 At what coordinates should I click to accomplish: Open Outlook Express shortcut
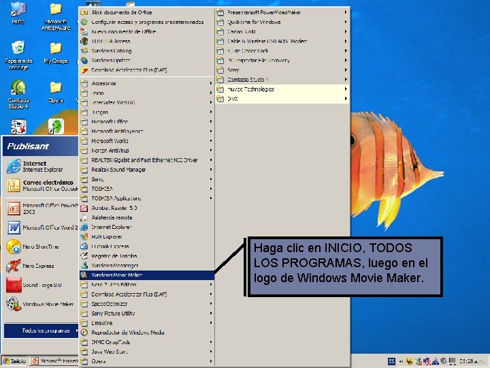pos(147,246)
